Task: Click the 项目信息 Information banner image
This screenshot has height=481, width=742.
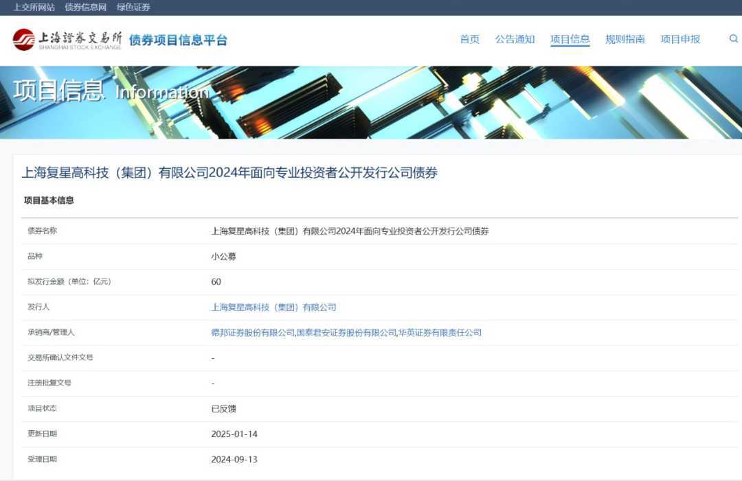Action: (x=371, y=102)
